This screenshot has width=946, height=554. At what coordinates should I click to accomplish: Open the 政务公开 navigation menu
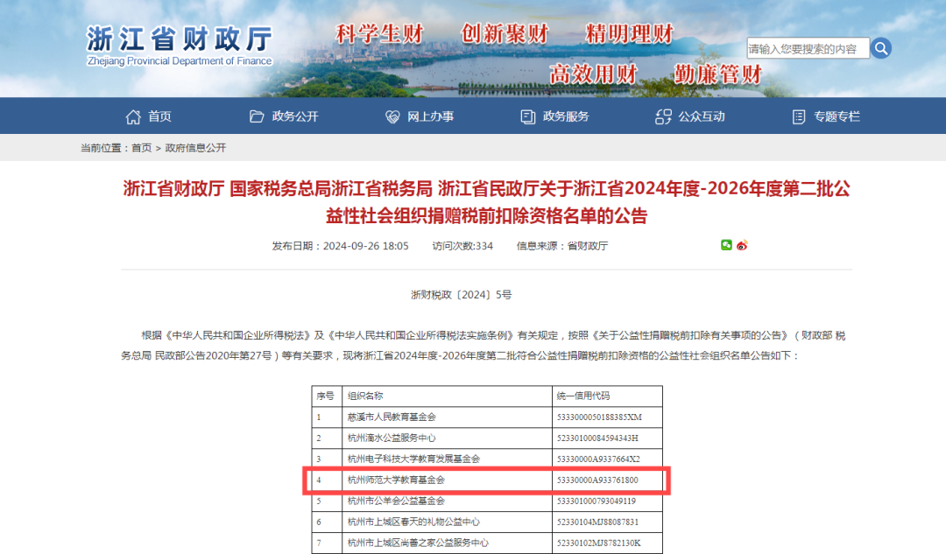(294, 116)
